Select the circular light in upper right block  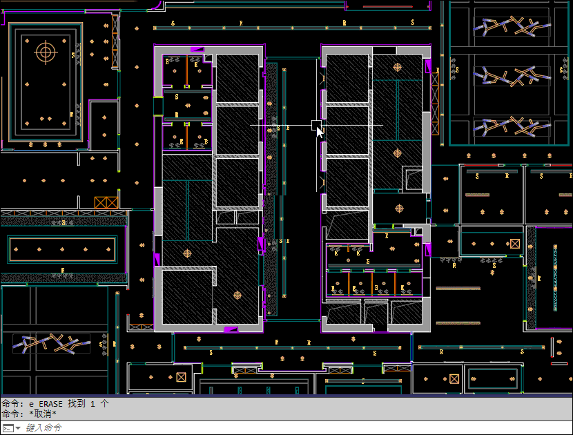tap(397, 67)
